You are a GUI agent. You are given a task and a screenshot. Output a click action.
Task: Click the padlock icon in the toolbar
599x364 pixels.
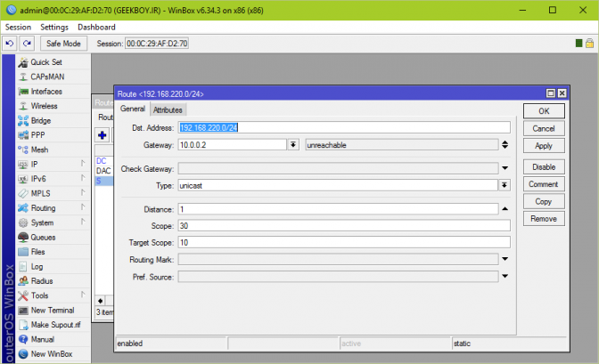click(x=589, y=43)
